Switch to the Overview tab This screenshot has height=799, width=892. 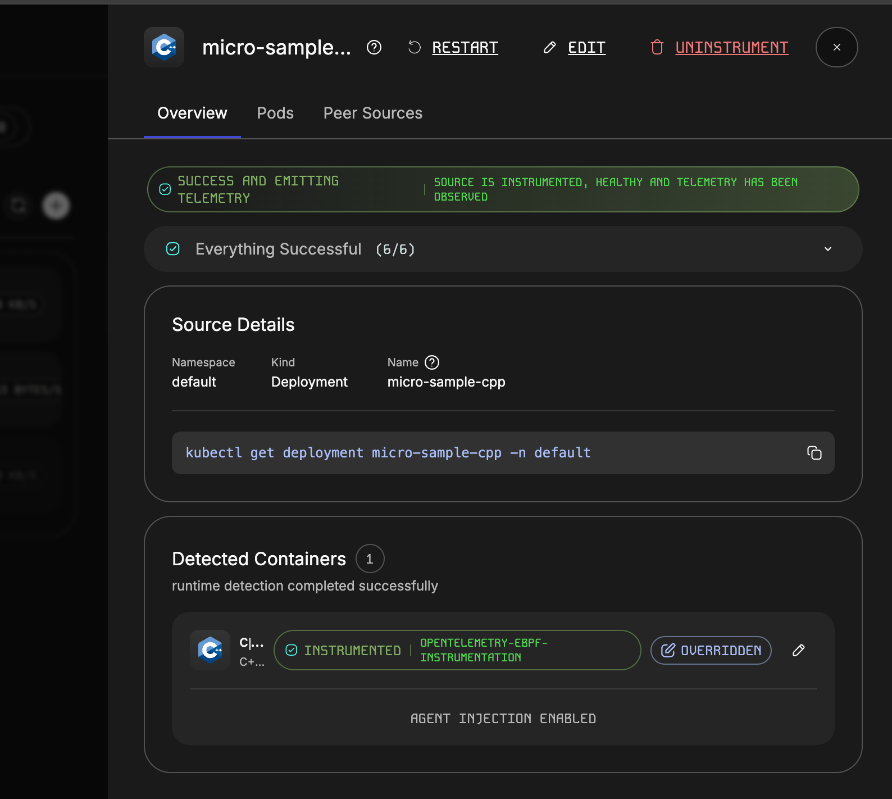point(192,113)
